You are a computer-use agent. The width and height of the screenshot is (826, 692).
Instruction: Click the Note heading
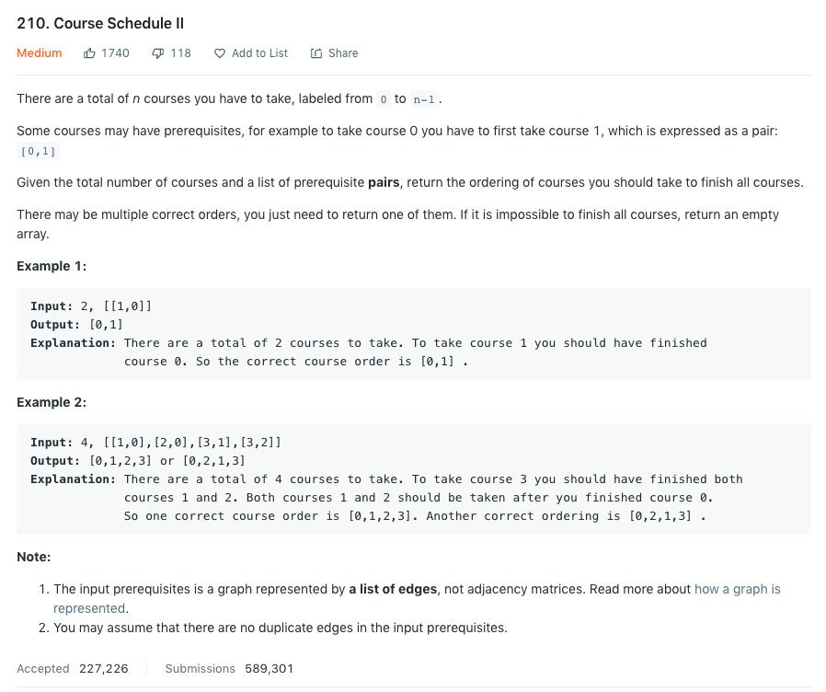click(x=34, y=557)
